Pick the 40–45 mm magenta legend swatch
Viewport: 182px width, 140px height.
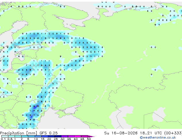[78, 136]
